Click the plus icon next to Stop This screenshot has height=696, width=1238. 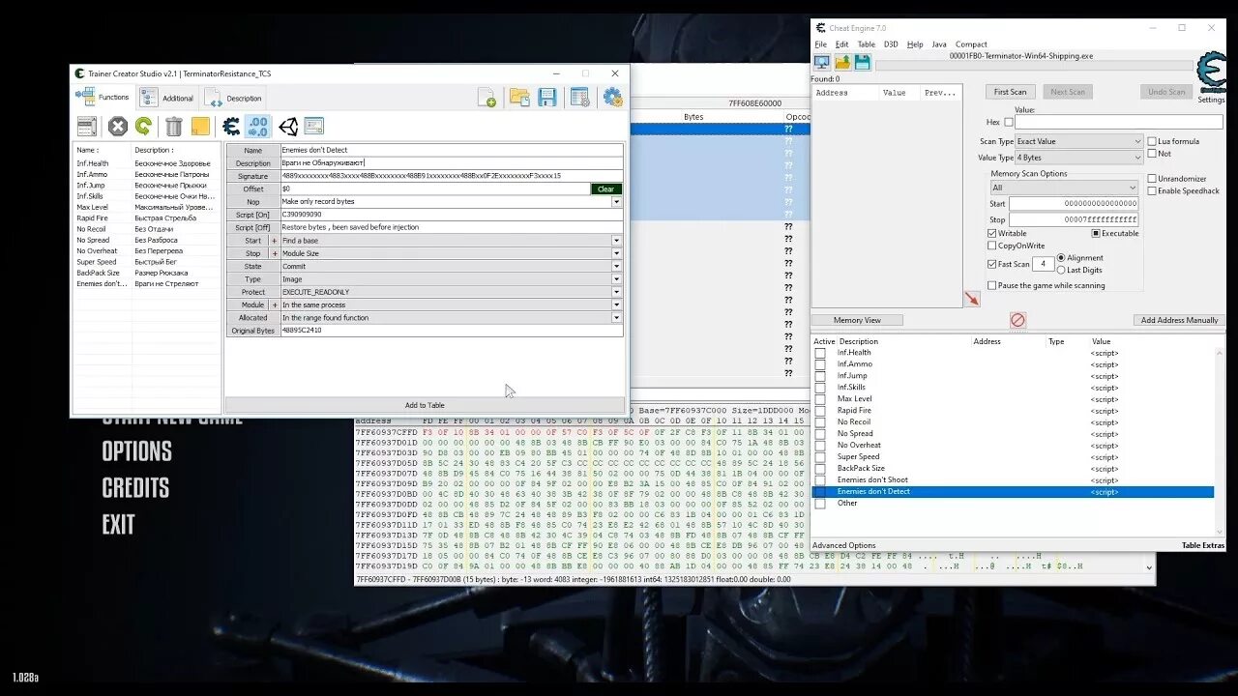point(274,253)
